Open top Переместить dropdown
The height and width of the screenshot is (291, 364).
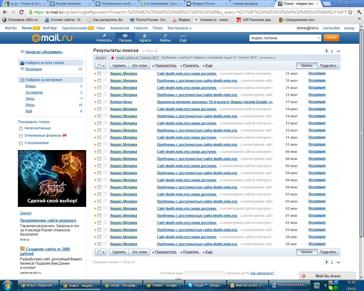pyautogui.click(x=164, y=66)
